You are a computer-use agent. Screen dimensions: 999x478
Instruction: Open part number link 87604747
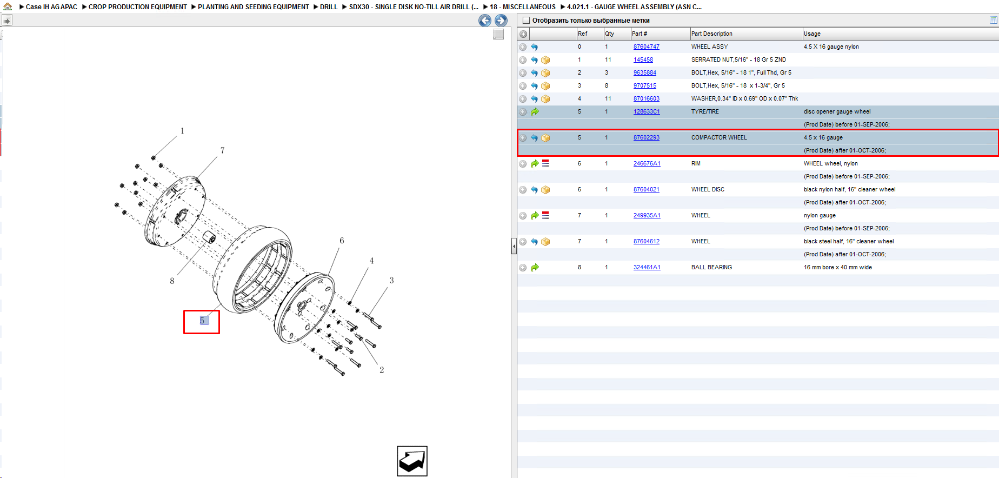click(646, 47)
